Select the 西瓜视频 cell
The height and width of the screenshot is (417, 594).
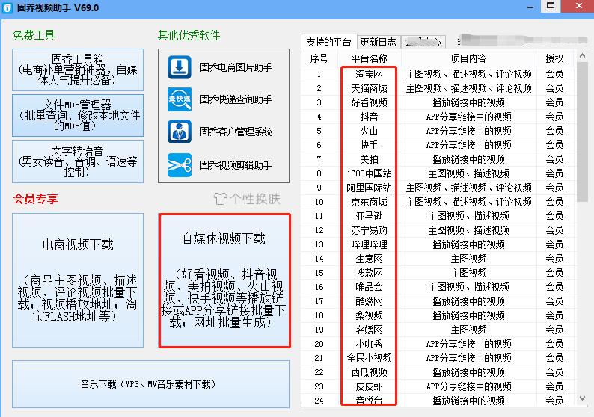coord(369,372)
